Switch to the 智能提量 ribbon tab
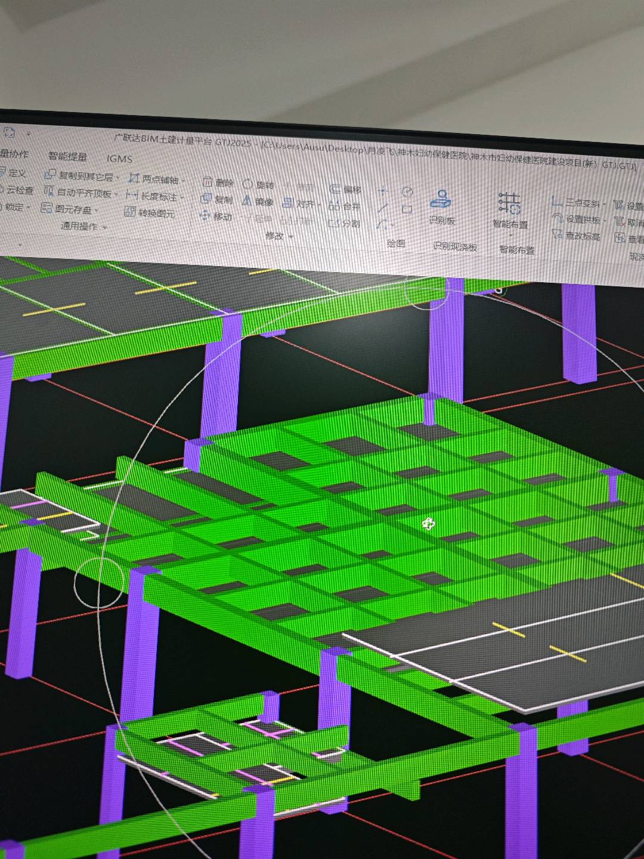The width and height of the screenshot is (644, 859). point(67,156)
